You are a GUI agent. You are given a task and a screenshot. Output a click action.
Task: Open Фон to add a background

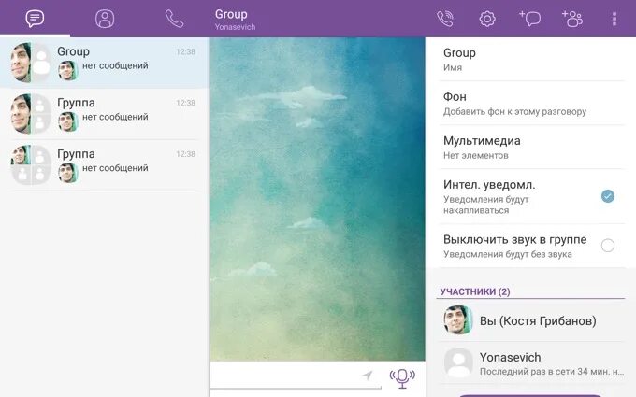click(532, 104)
